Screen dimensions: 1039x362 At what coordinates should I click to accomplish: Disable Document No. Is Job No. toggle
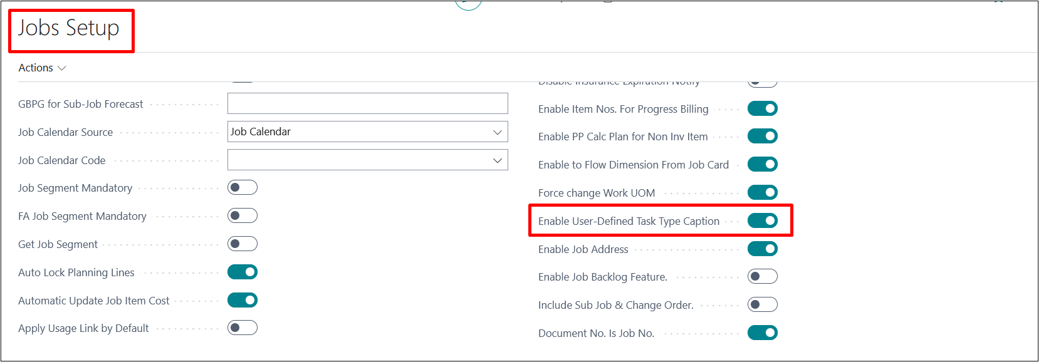pyautogui.click(x=762, y=333)
